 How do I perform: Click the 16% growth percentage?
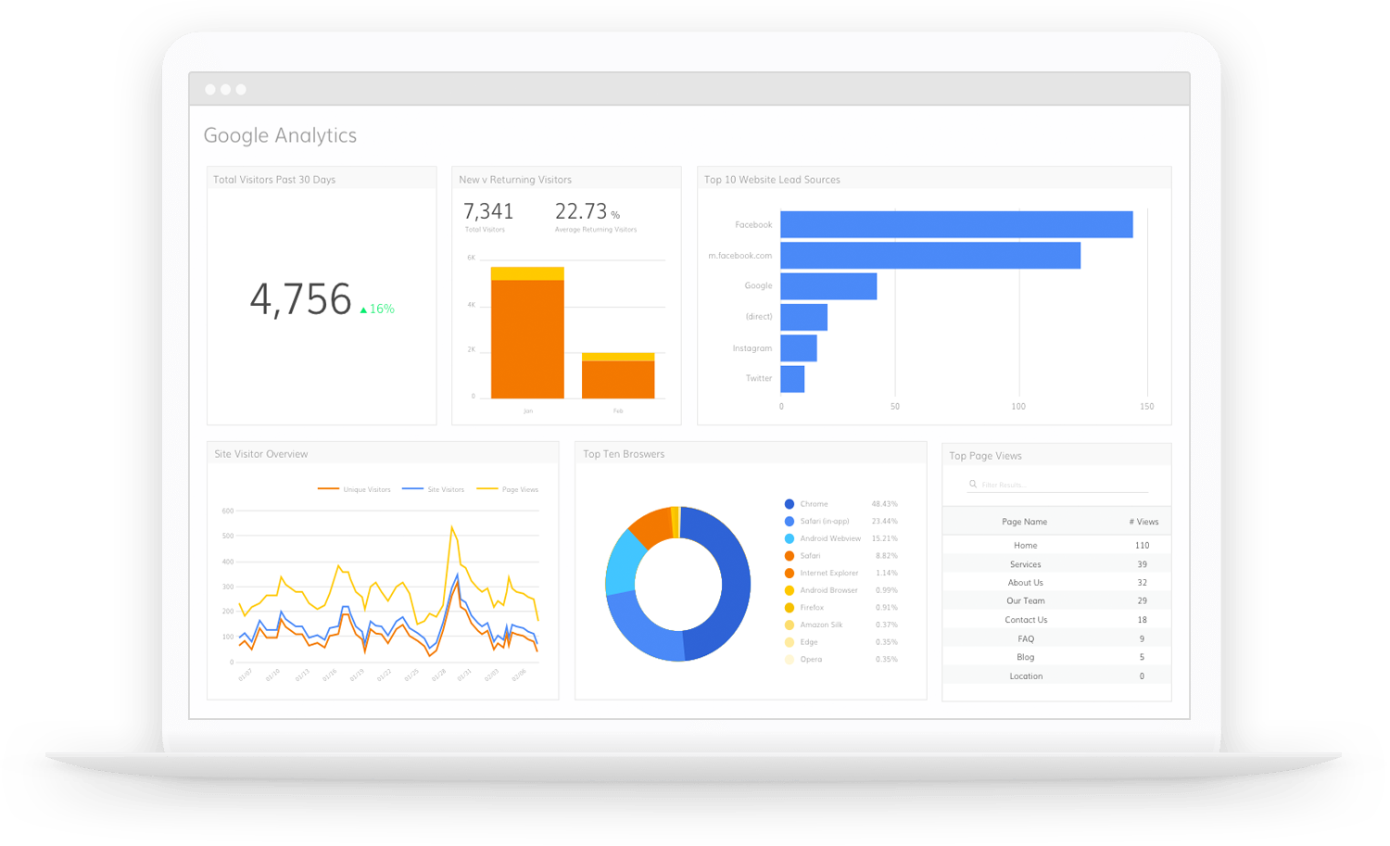(382, 309)
